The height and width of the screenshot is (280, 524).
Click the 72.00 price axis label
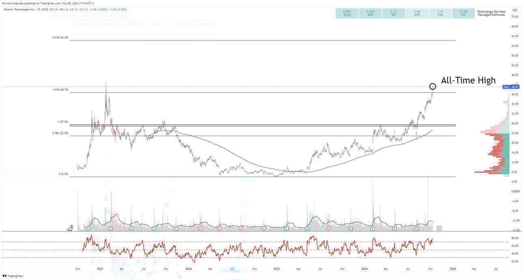(x=515, y=17)
